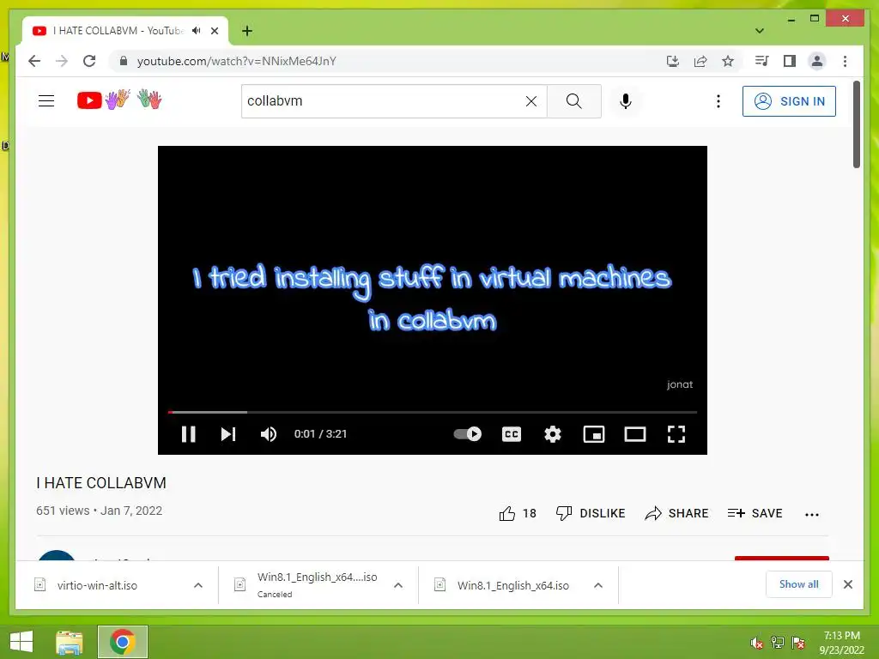Skip to next video
Screen dimensions: 879x659
click(x=228, y=434)
